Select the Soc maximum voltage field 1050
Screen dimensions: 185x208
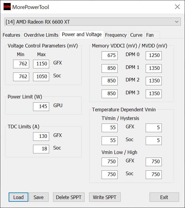click(x=41, y=77)
